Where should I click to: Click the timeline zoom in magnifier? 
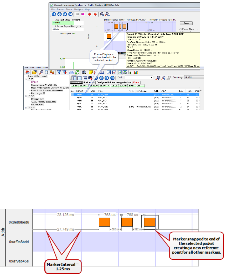(102, 14)
